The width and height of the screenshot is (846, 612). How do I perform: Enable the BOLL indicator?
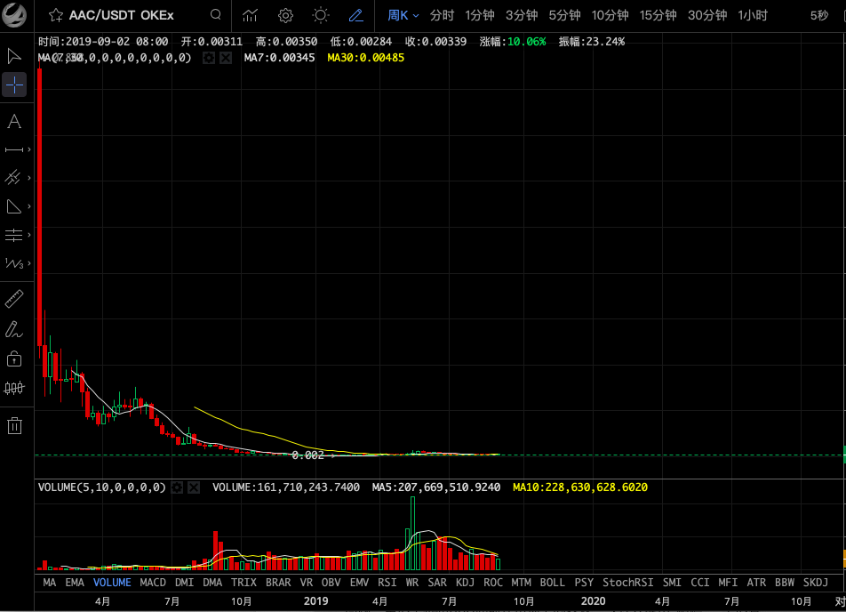coord(553,583)
